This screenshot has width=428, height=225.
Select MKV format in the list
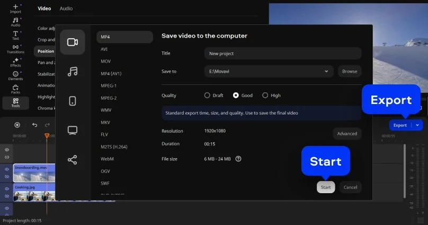click(x=105, y=122)
